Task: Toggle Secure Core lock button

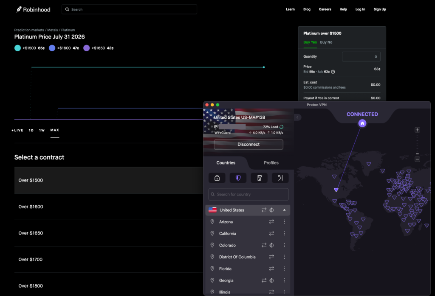Action: point(217,178)
